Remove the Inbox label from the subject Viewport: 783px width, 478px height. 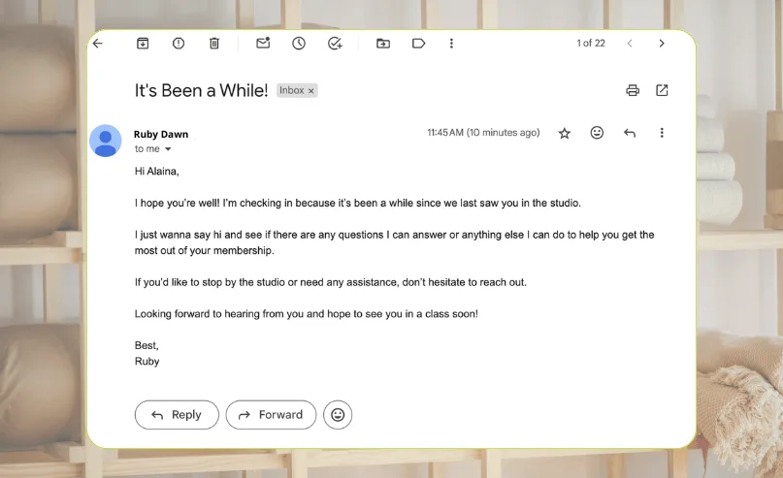tap(311, 91)
